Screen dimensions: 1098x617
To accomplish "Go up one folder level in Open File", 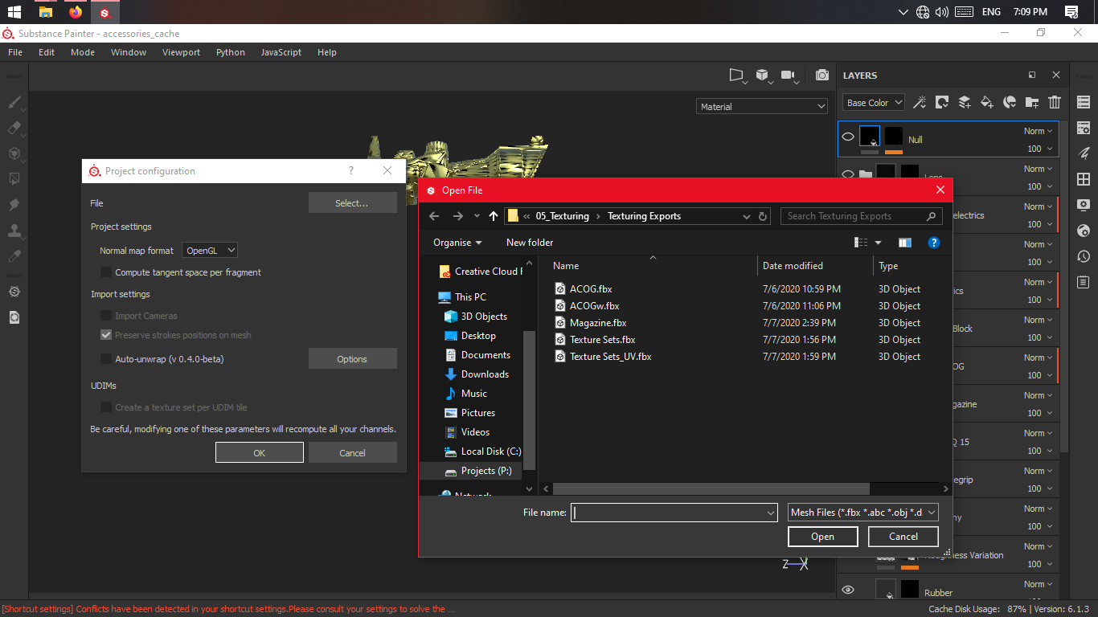I will point(494,216).
